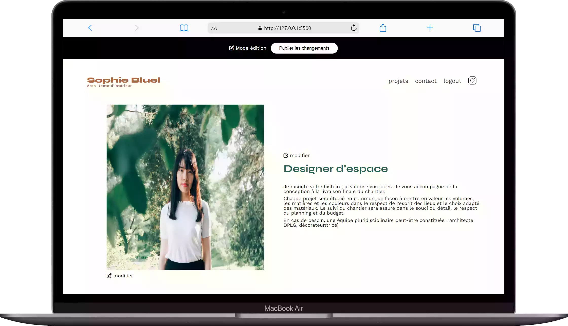Click the Mode édition pencil icon
The height and width of the screenshot is (326, 568).
click(231, 48)
